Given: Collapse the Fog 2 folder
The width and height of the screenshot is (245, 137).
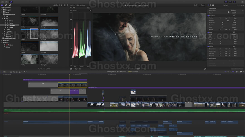Looking at the screenshot, I should click(3, 19).
